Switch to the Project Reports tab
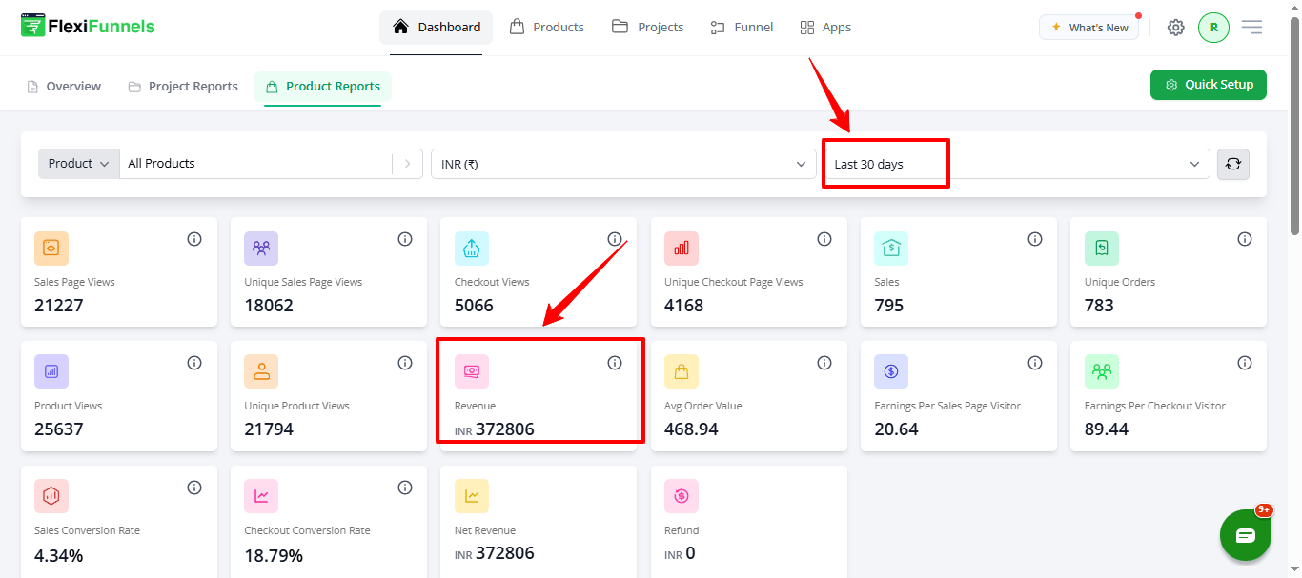 coord(183,87)
